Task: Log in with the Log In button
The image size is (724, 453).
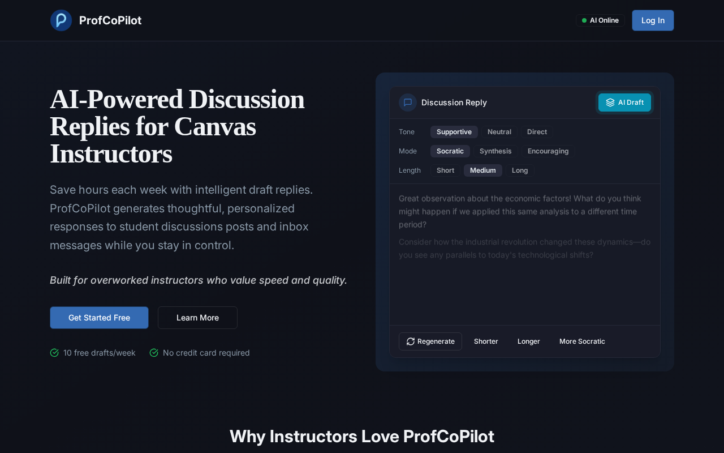Action: pos(653,20)
